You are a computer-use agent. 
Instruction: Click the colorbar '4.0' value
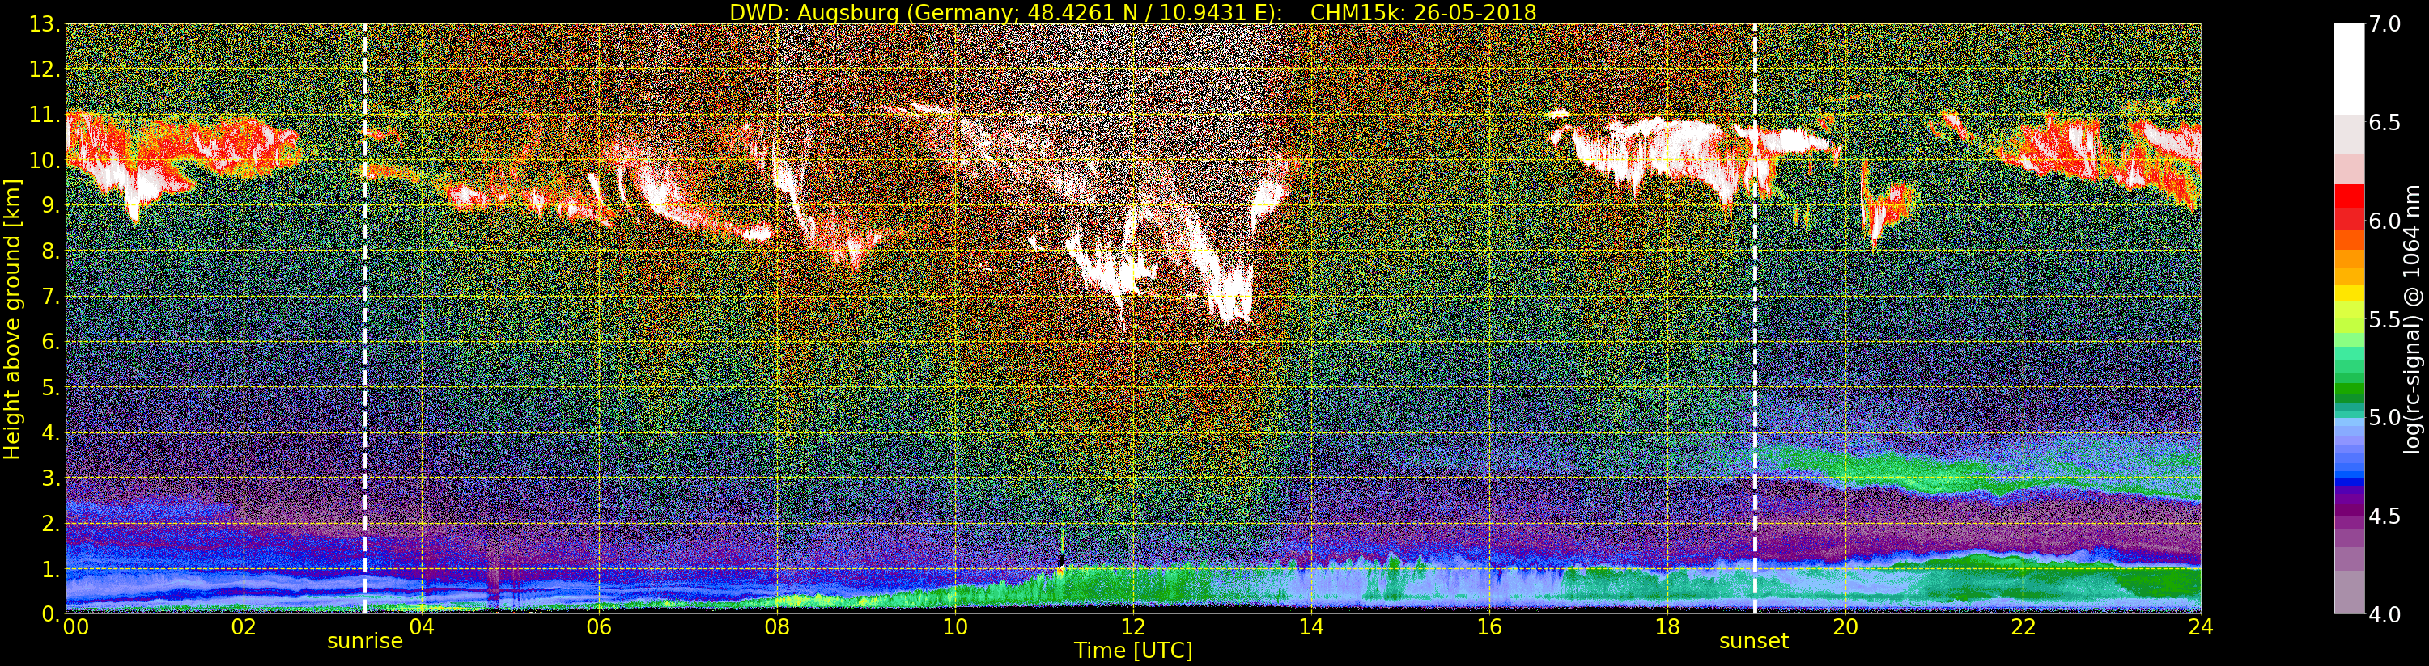click(2384, 614)
